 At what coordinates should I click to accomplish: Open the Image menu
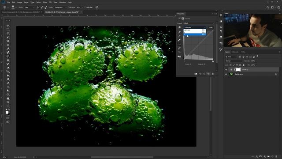tap(19, 2)
